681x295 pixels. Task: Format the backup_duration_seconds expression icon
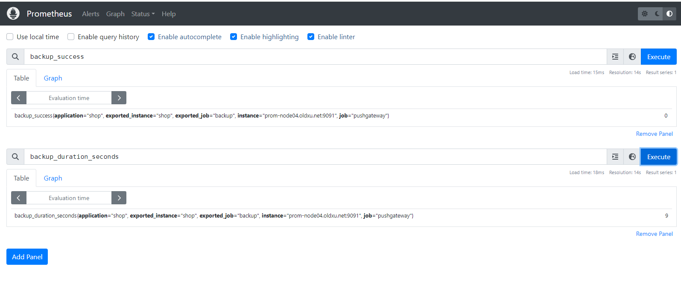pyautogui.click(x=615, y=157)
